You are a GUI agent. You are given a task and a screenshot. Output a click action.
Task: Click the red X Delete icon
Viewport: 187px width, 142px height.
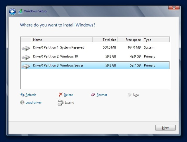(60, 95)
